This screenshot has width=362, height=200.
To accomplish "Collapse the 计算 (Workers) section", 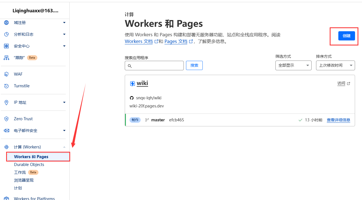I will 64,147.
